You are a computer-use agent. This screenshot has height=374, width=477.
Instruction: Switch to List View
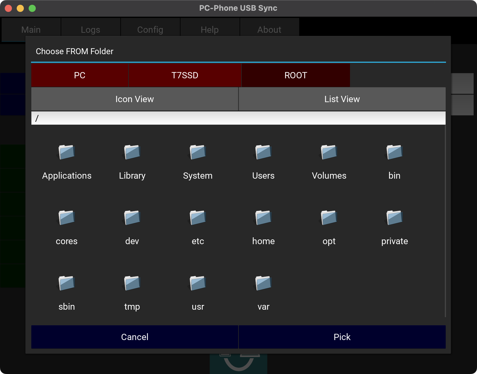point(342,99)
